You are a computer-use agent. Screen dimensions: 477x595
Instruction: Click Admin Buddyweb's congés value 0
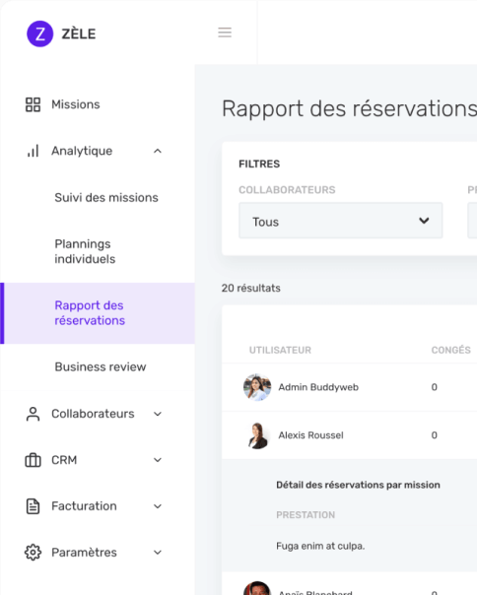coord(434,387)
